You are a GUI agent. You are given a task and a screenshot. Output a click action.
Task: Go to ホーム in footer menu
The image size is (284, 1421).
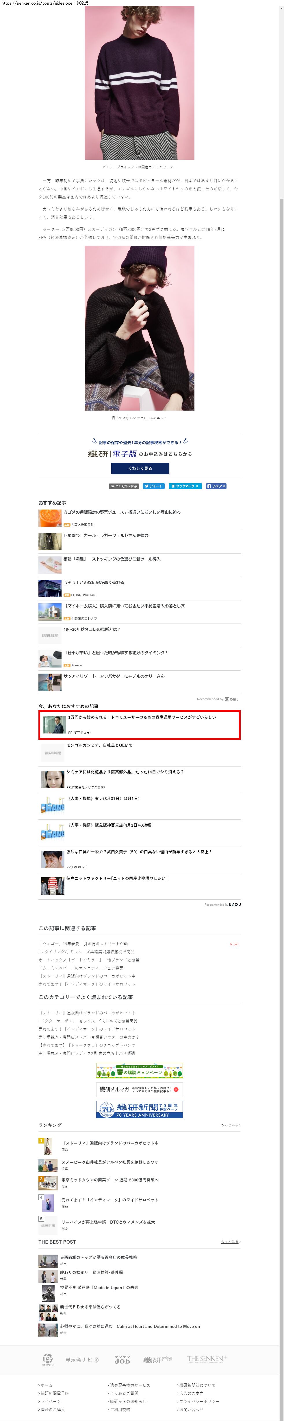coord(47,1385)
